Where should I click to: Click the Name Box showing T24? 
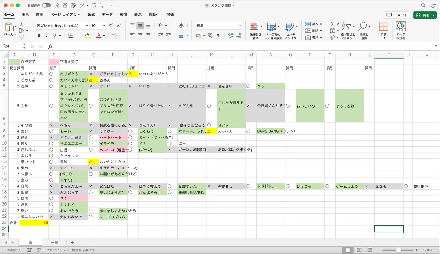[x=12, y=46]
